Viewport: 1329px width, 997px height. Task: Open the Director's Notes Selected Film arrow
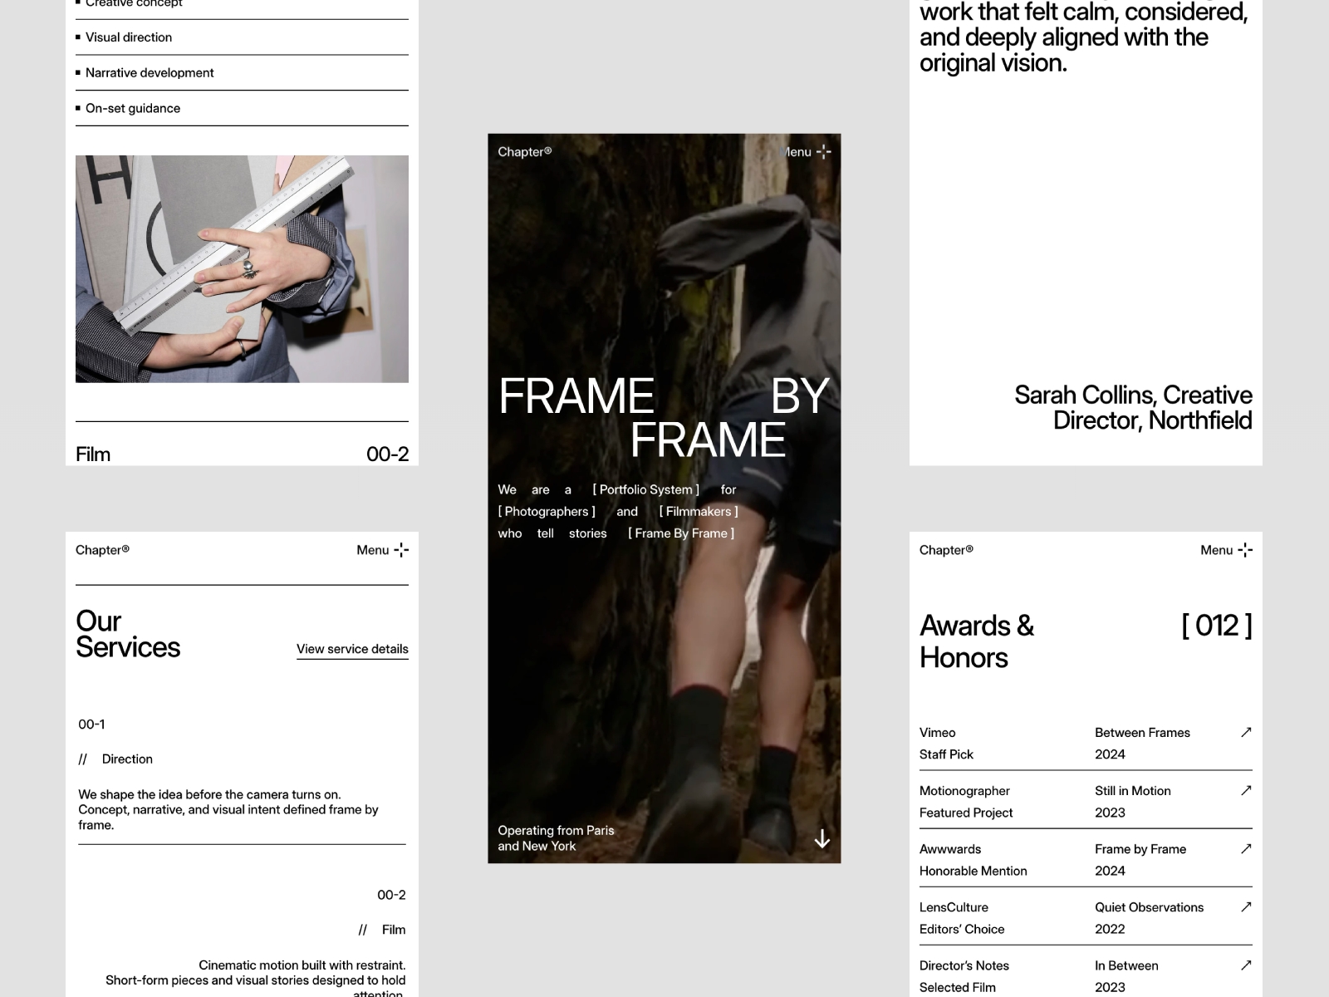[x=1245, y=965]
